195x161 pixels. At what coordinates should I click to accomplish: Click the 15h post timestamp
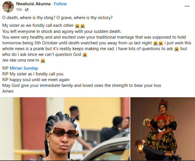click(19, 10)
